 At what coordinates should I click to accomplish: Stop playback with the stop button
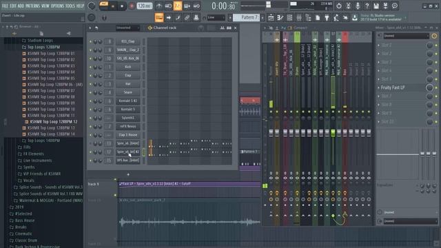(122, 6)
